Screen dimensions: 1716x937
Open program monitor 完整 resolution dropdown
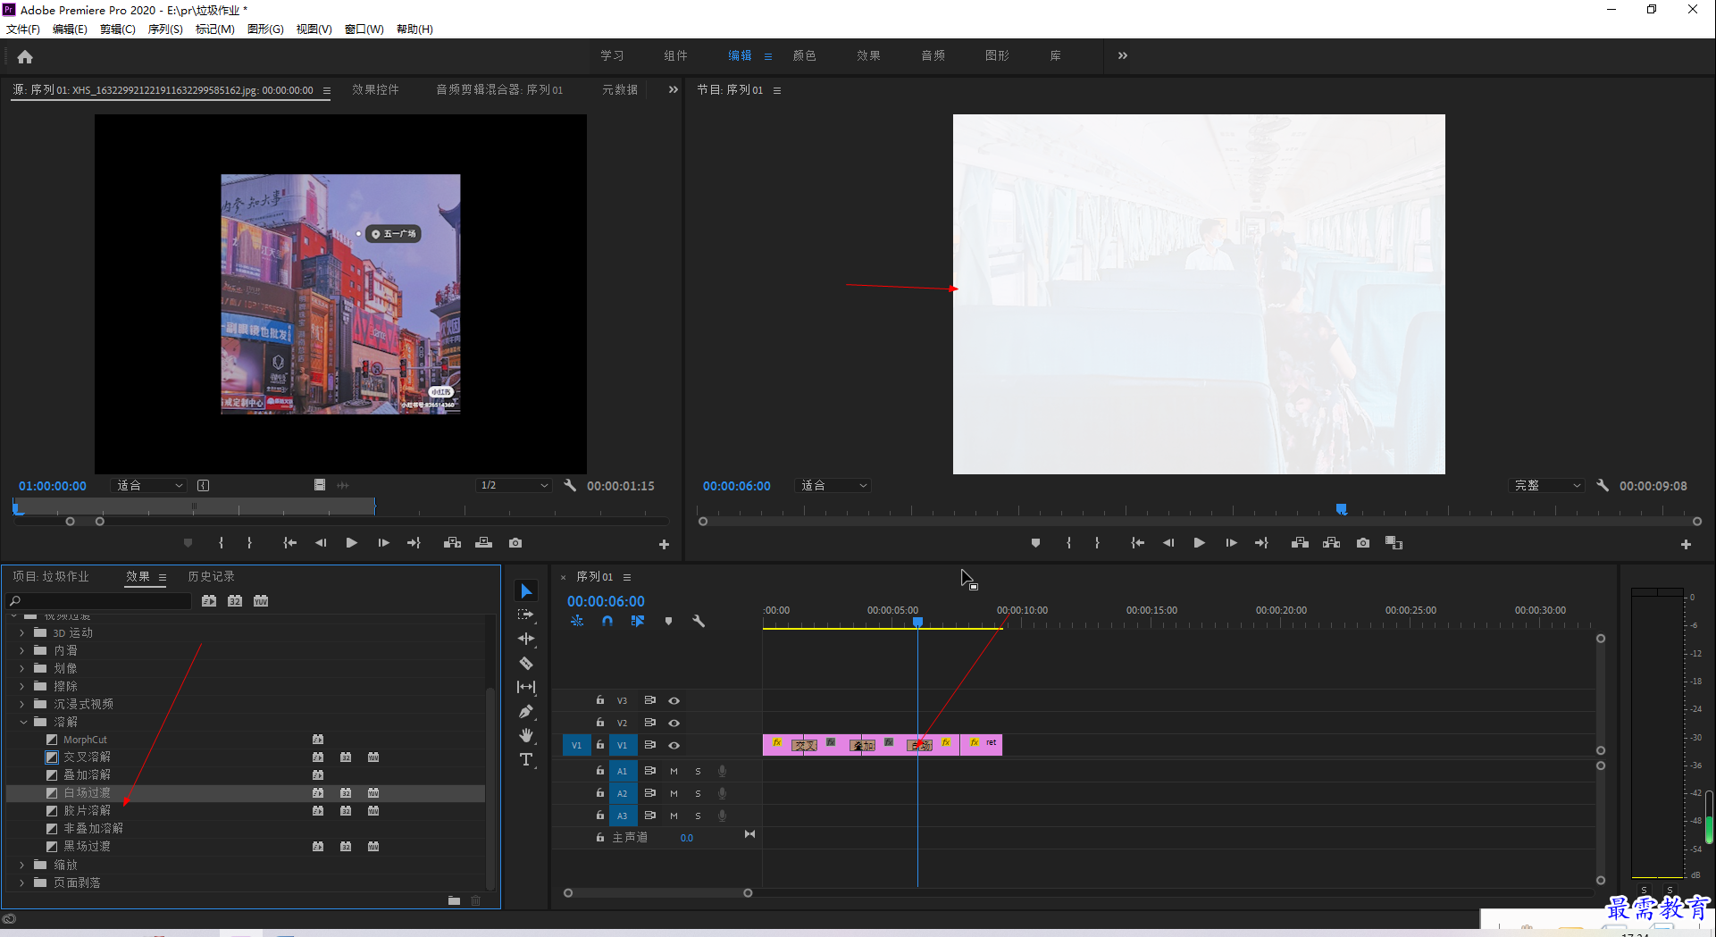[x=1547, y=485]
